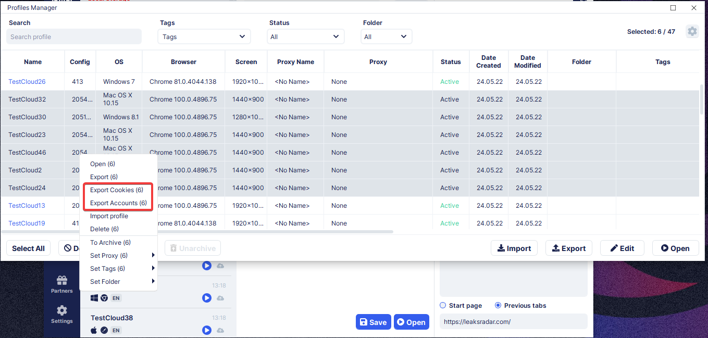This screenshot has width=708, height=338.
Task: Open the Folder dropdown showing All
Action: [386, 36]
